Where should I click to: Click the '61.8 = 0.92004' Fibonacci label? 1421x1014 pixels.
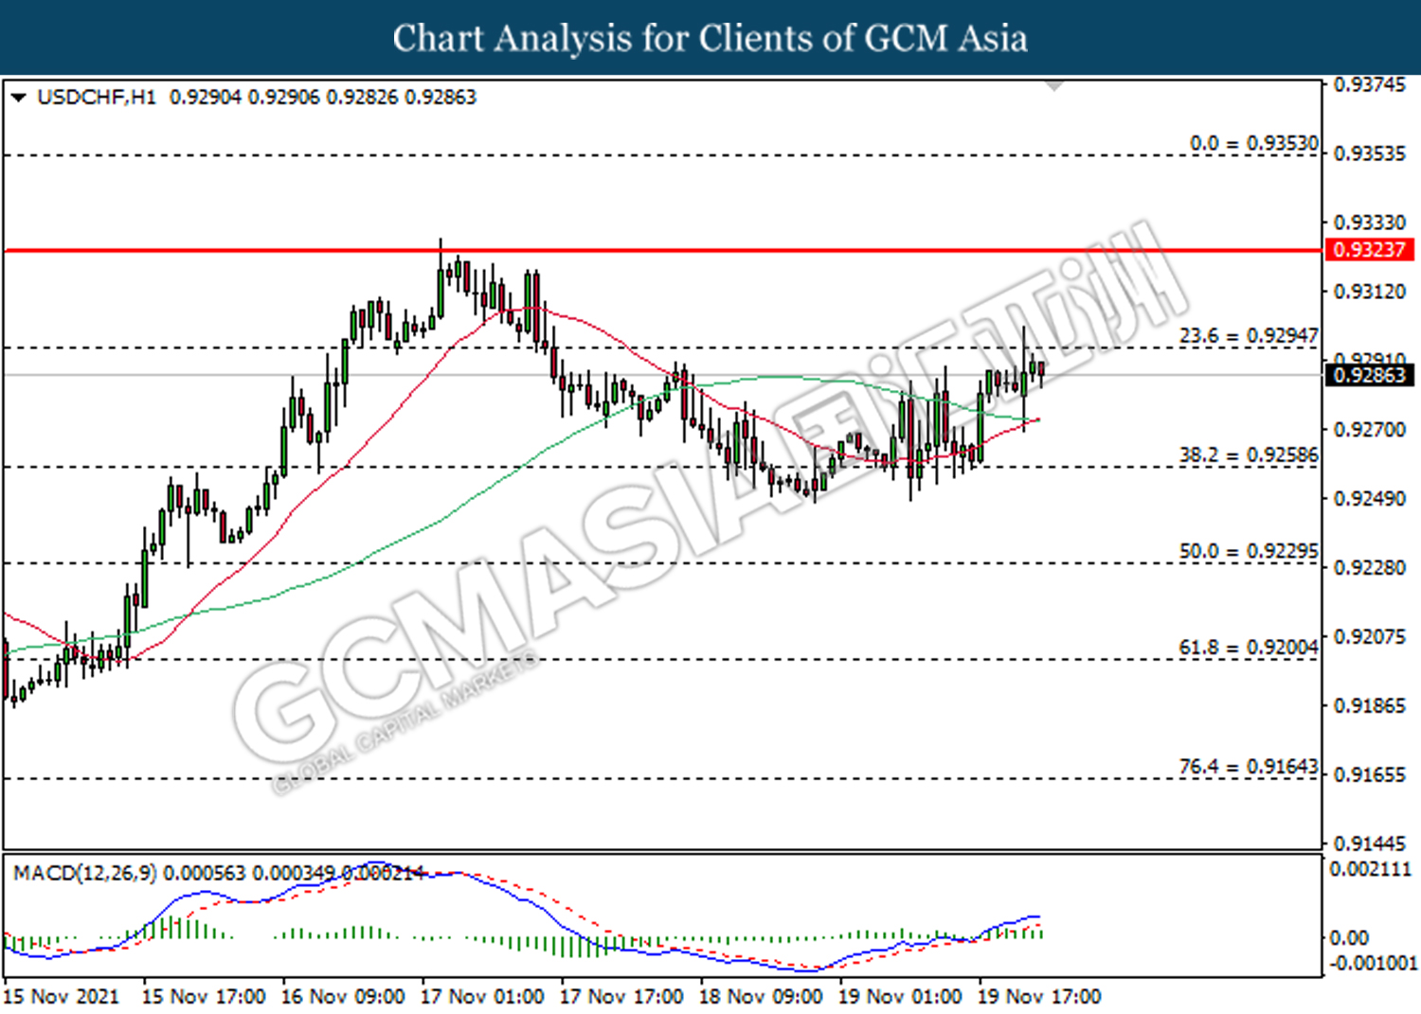[x=1249, y=648]
